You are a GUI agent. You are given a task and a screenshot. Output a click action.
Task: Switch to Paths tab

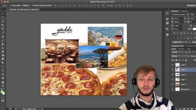point(189,49)
